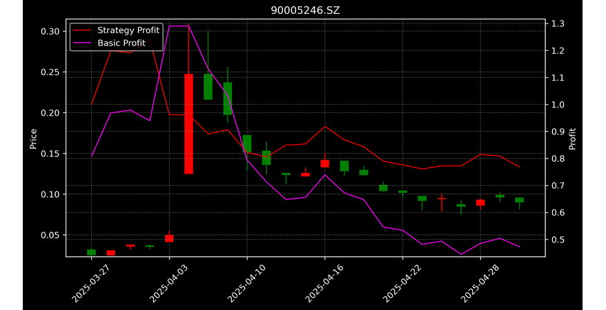Click the 0.9 profit tick label

click(557, 132)
